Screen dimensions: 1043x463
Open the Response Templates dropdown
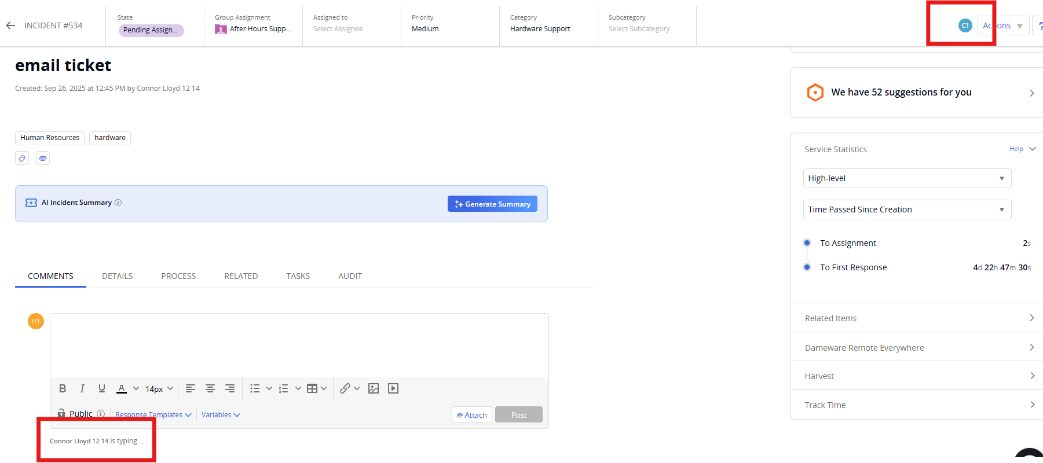click(153, 415)
